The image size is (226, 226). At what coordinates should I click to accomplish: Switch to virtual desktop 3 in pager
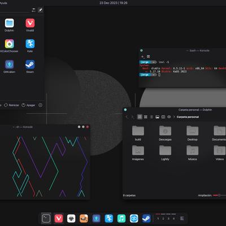pyautogui.click(x=168, y=219)
